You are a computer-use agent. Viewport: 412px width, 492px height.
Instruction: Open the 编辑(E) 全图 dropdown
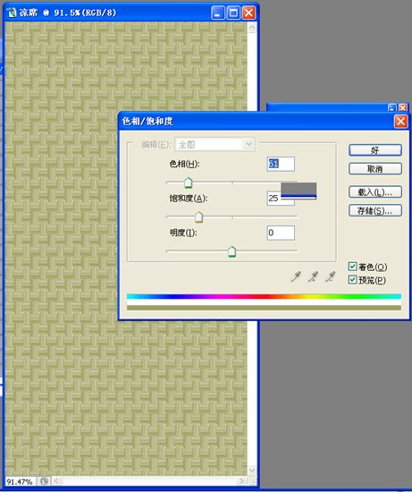point(214,144)
